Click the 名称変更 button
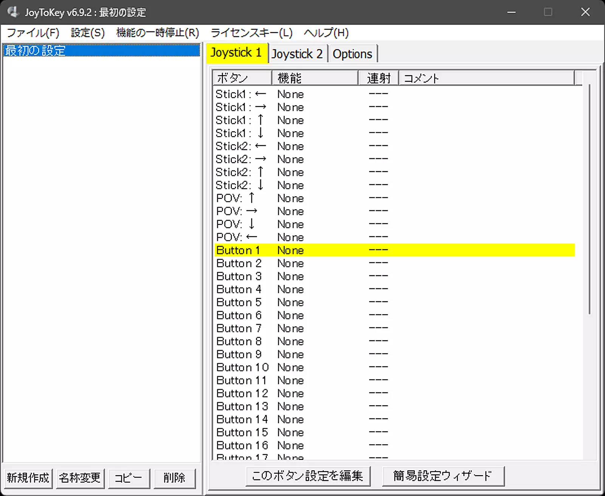 [80, 478]
